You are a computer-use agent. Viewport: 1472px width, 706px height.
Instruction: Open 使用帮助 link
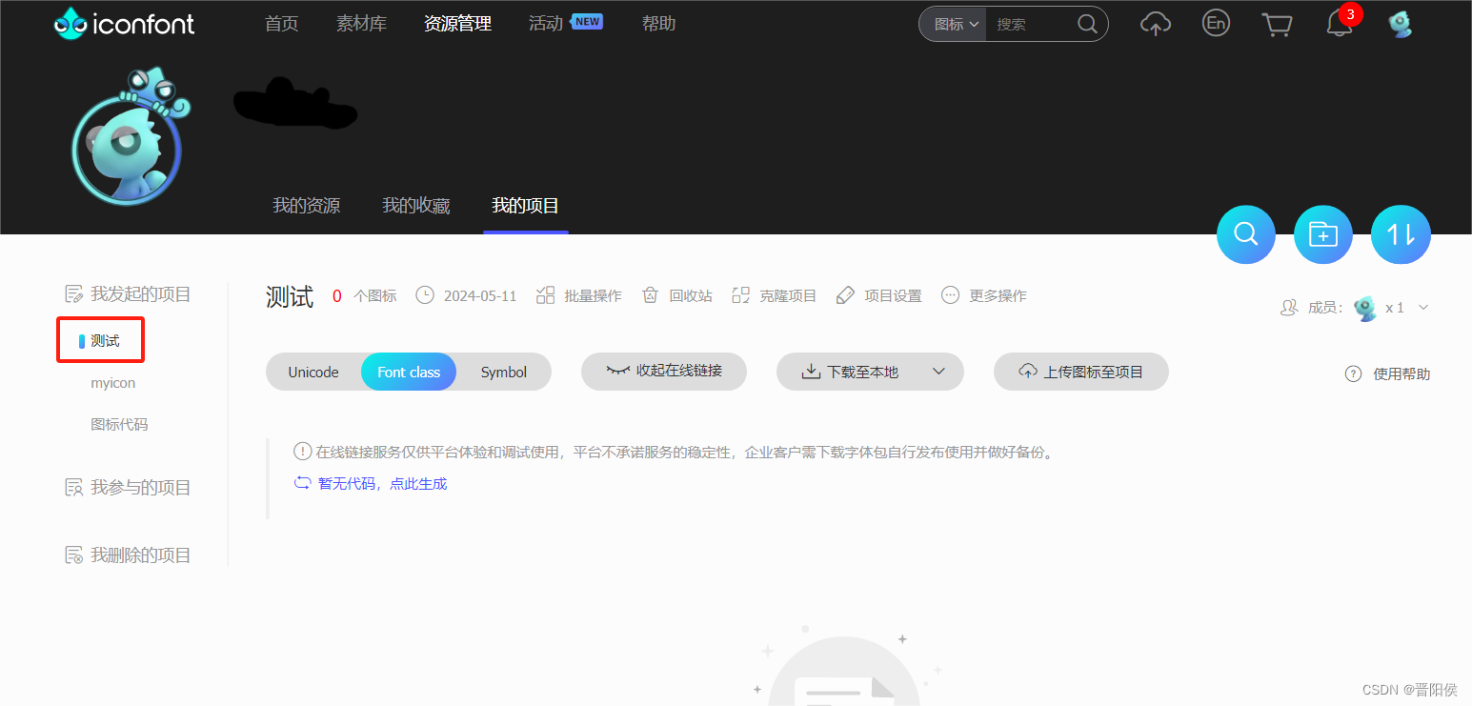click(1401, 373)
